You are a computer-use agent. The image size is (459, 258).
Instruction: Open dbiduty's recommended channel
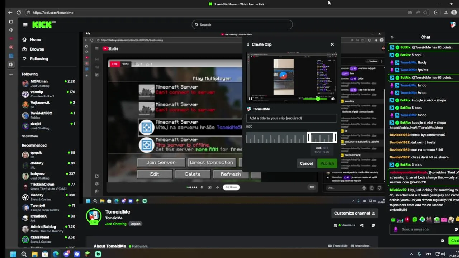48,165
